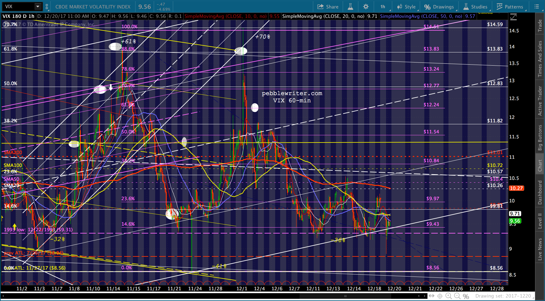This screenshot has height=301, width=545.
Task: Click the magenta $9.97 Fibonacci label
Action: [x=433, y=199]
